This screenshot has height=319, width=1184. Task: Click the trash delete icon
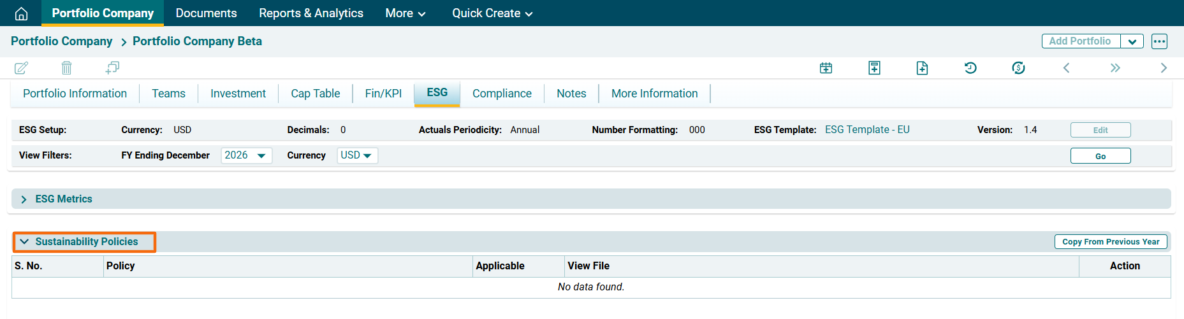tap(66, 67)
